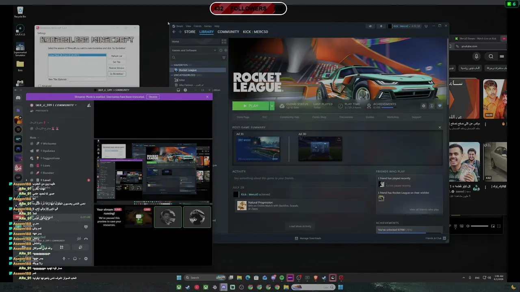
Task: Toggle Advanced checkbox in Borderless Minecraft
Action: [x=39, y=86]
